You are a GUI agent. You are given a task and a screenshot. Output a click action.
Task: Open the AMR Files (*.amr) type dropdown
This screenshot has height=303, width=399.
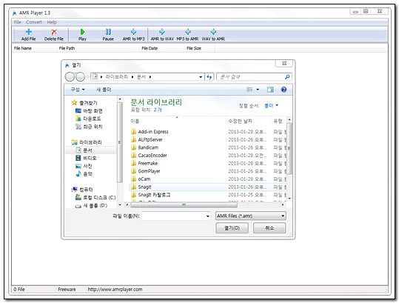point(251,216)
